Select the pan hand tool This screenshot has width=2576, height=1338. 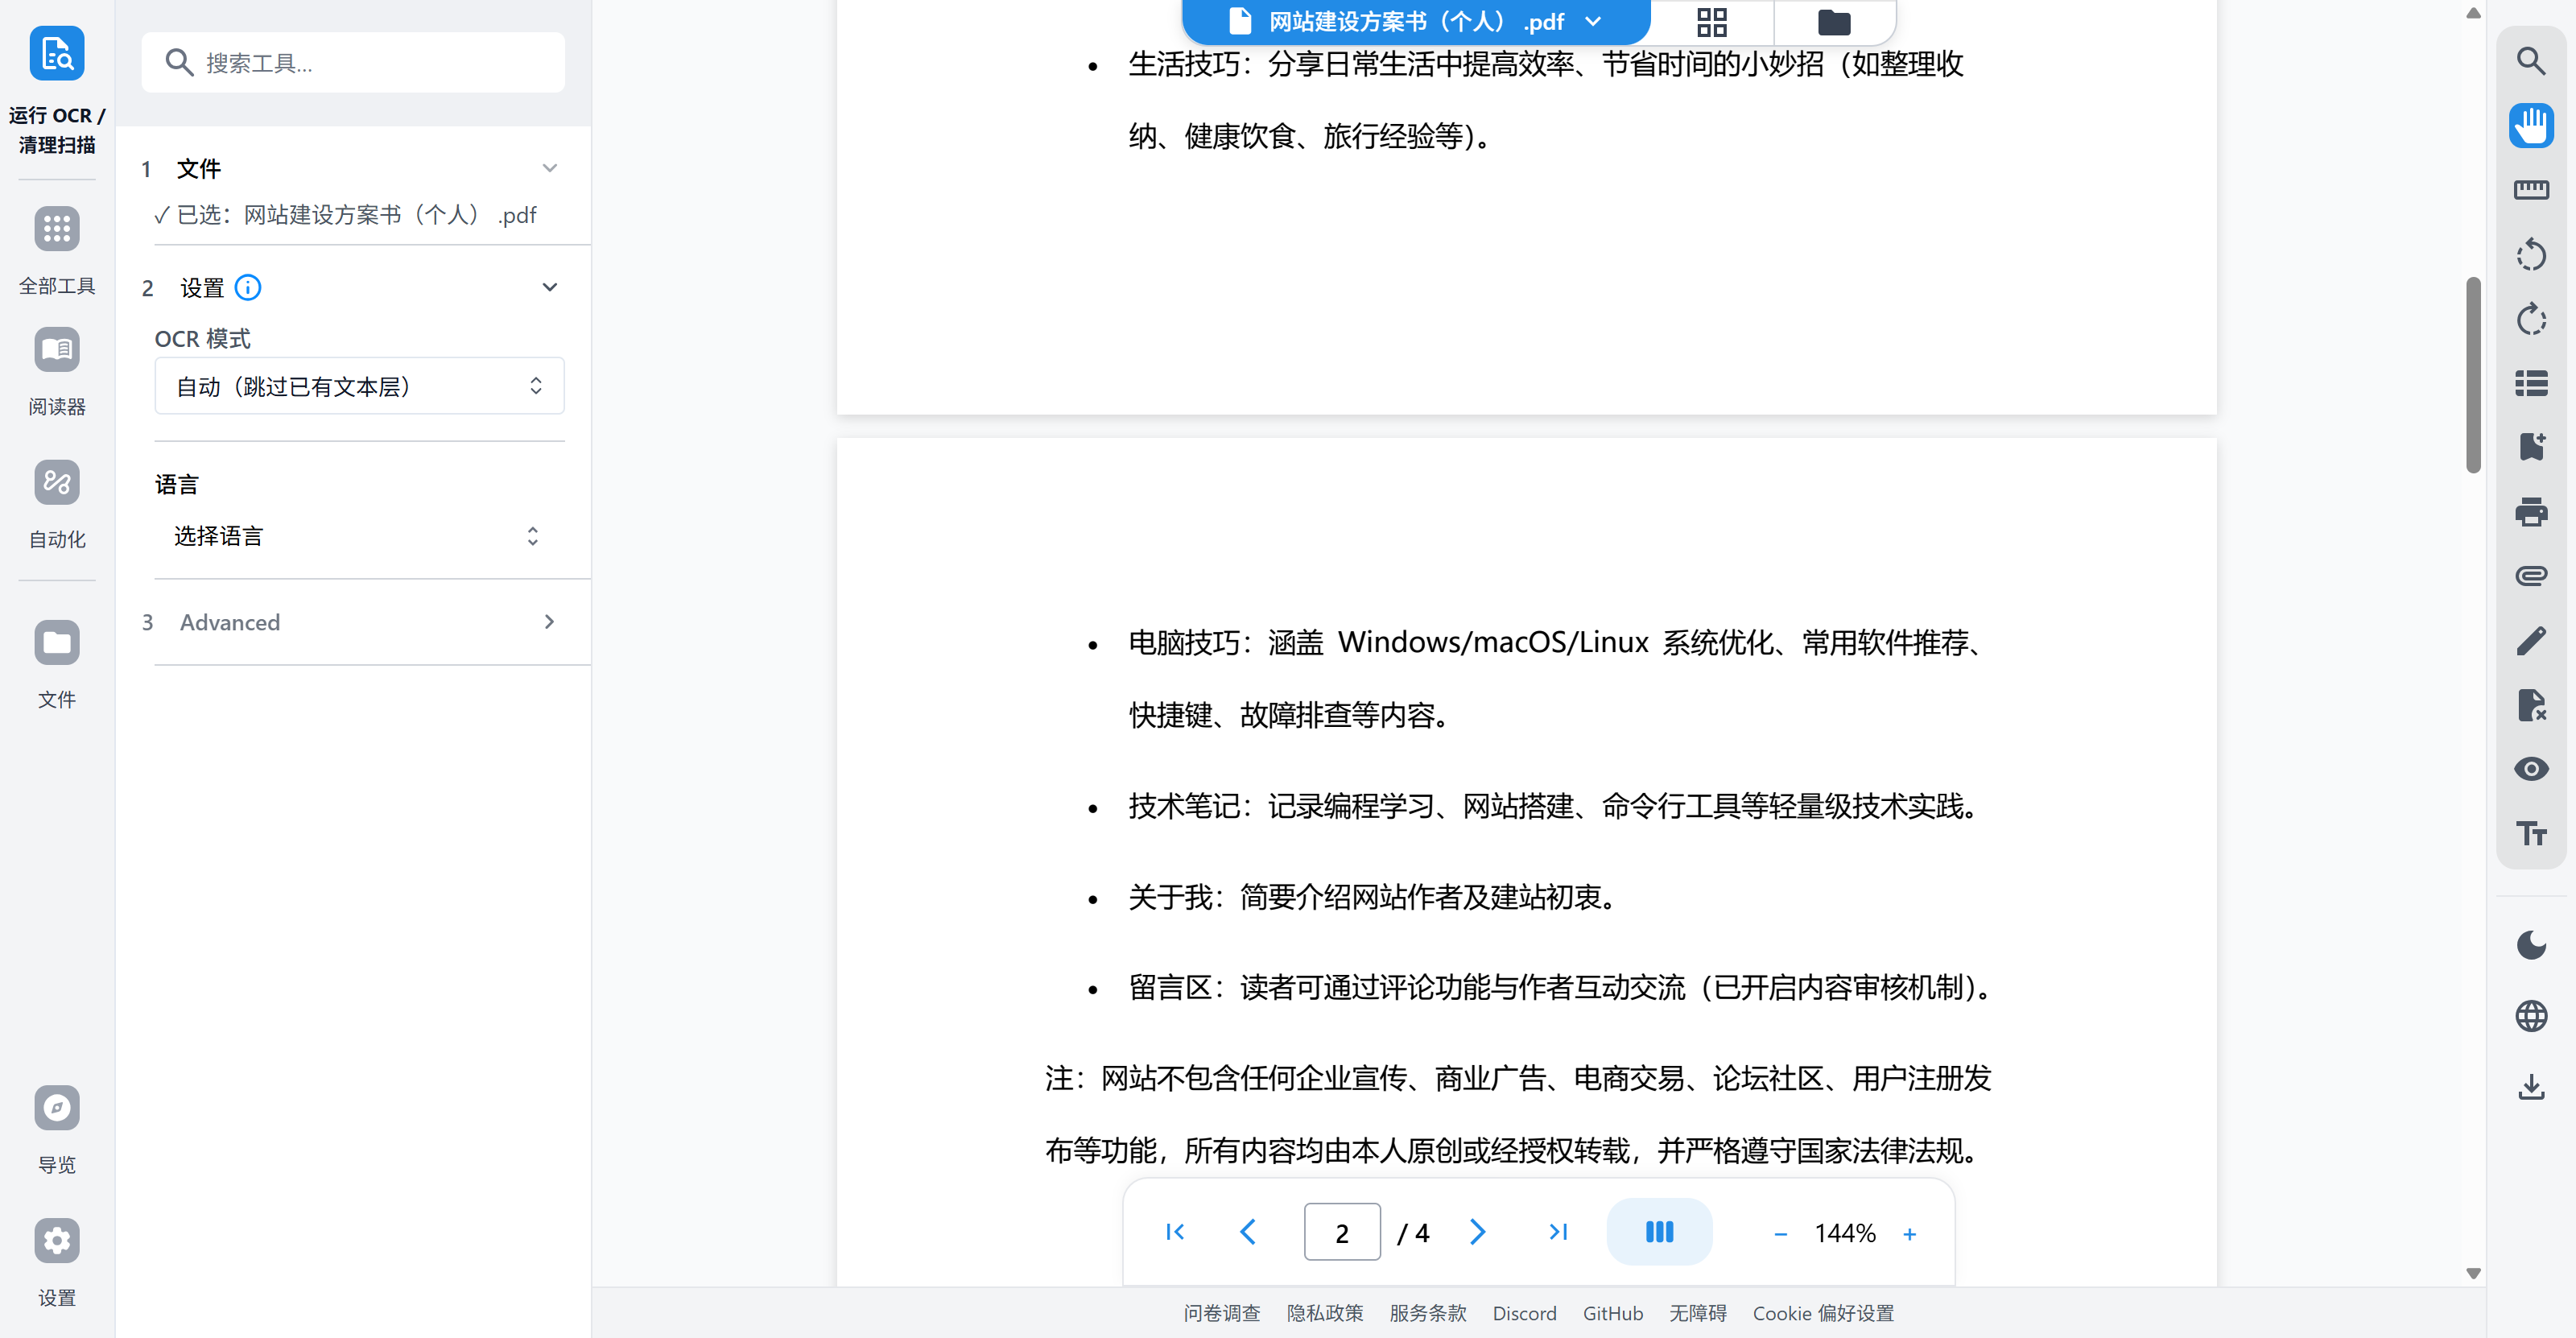tap(2530, 126)
